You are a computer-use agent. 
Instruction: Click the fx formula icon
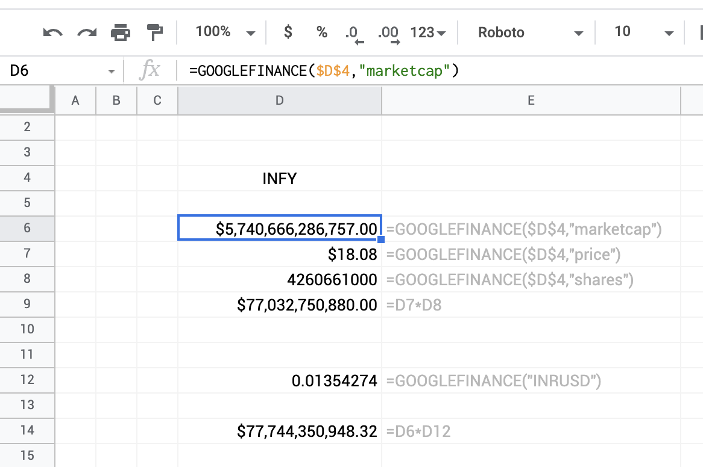click(x=150, y=70)
